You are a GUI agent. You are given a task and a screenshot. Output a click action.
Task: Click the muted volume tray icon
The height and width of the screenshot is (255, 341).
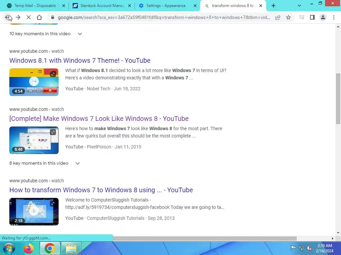coord(309,248)
